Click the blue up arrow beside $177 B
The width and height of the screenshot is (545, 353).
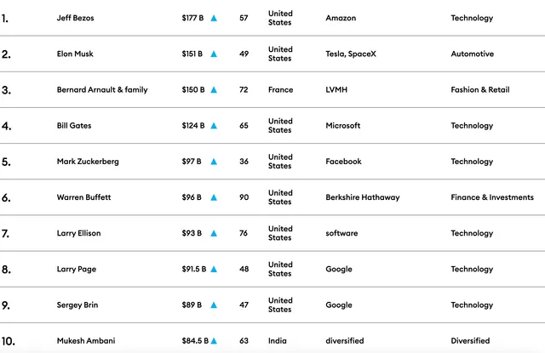(214, 18)
